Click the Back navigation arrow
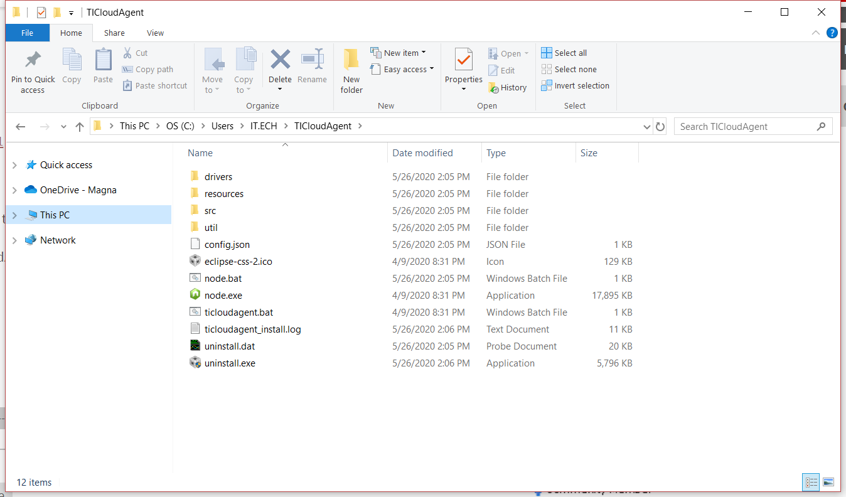The width and height of the screenshot is (846, 497). click(x=20, y=126)
